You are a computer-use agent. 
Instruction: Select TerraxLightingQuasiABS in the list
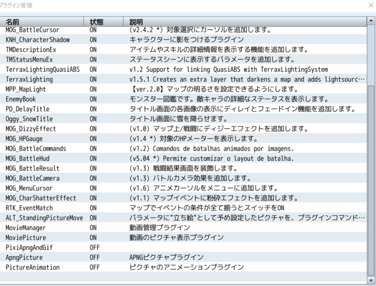pos(42,69)
